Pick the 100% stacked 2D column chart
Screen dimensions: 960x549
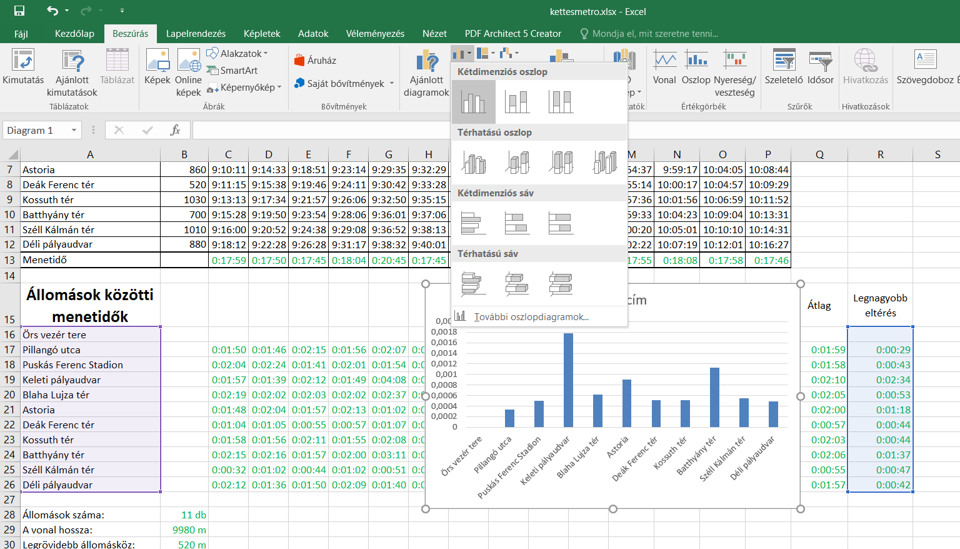point(561,101)
